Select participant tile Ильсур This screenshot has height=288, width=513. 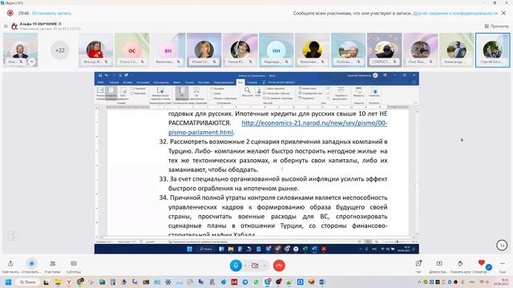point(95,50)
